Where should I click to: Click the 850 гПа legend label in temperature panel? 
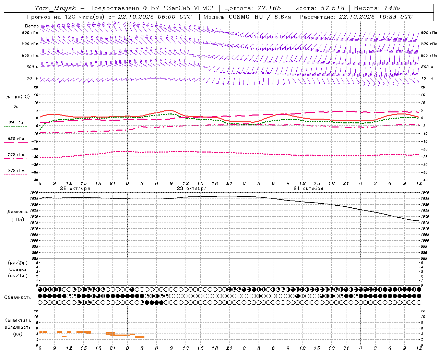coord(16,139)
